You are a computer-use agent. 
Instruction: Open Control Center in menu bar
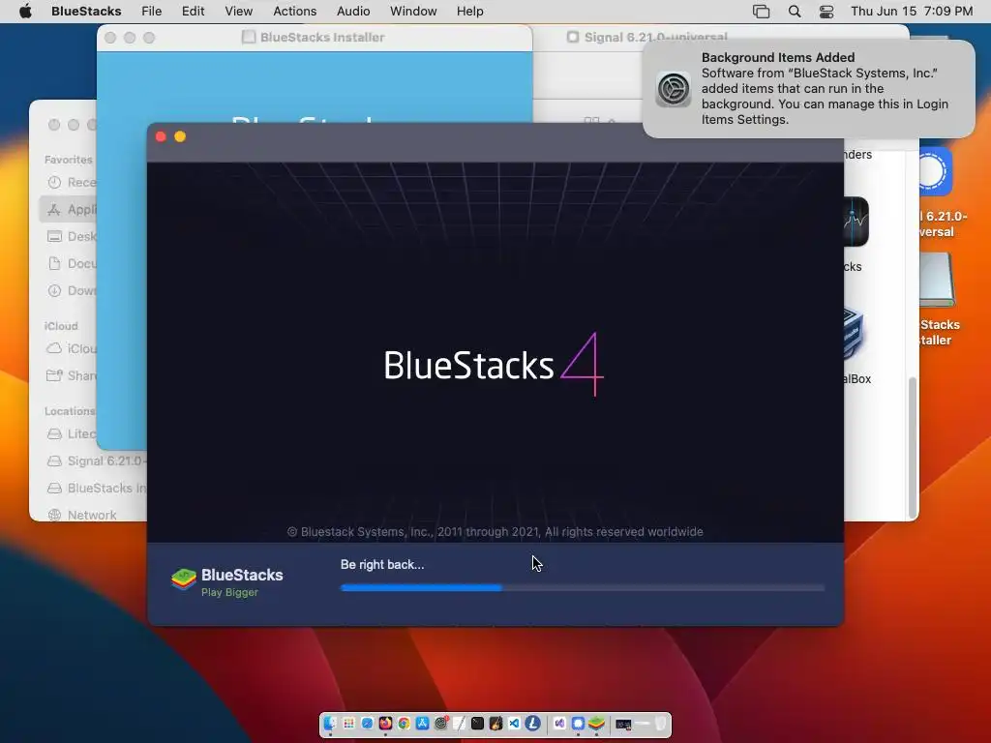826,12
